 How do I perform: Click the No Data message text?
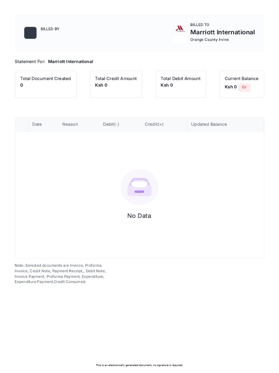point(139,216)
